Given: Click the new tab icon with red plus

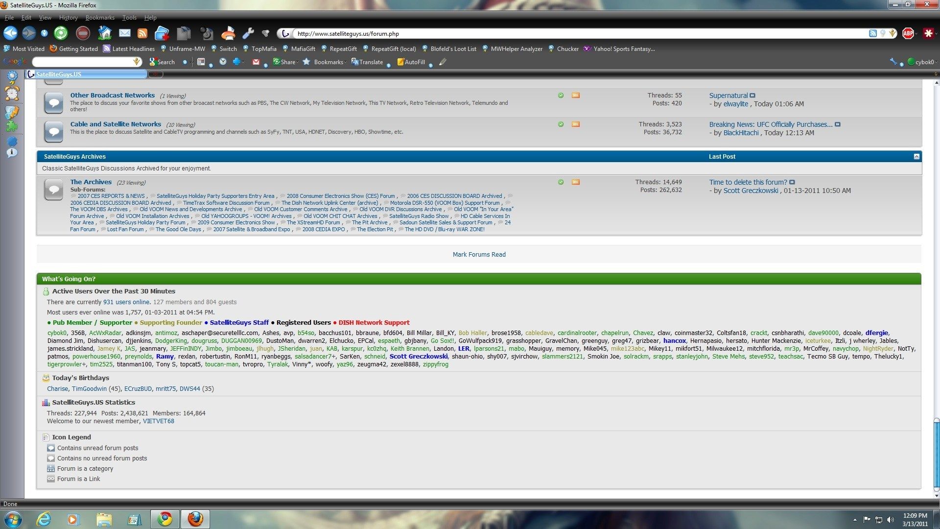Looking at the screenshot, I should coord(162,33).
